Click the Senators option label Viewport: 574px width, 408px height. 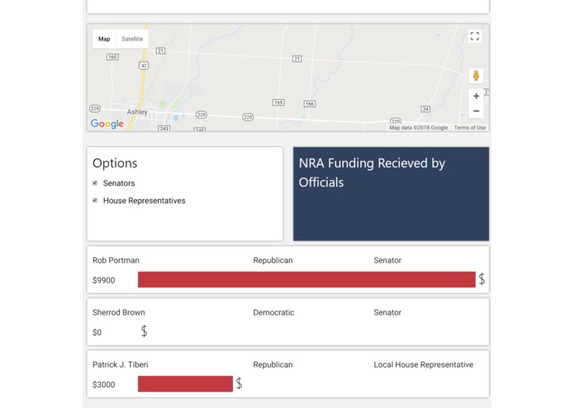point(119,183)
